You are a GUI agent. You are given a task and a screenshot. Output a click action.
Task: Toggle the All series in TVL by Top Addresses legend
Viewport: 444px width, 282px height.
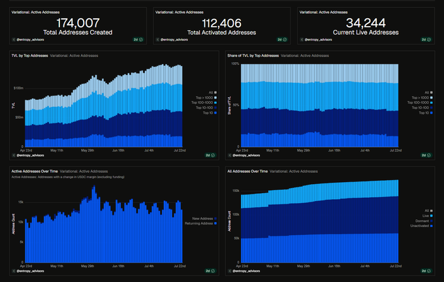point(213,93)
